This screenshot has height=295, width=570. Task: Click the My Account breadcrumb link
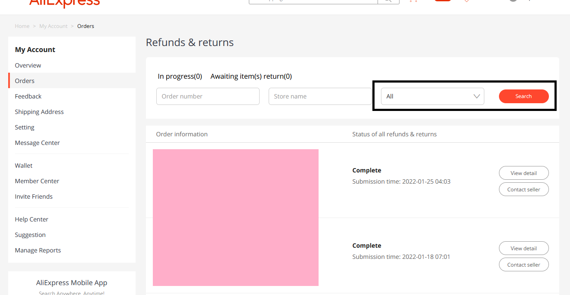[53, 26]
